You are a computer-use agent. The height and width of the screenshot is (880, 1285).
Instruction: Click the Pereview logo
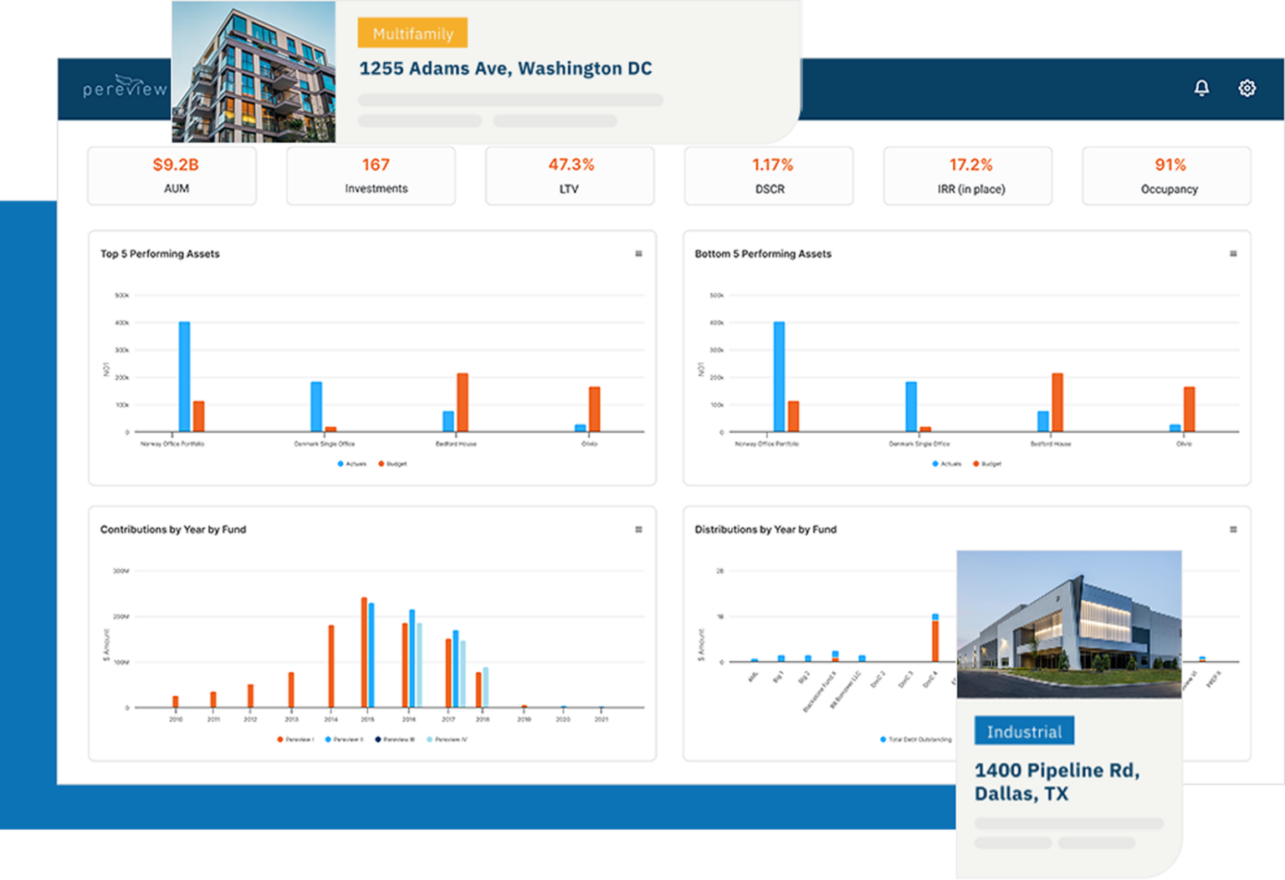[x=125, y=86]
